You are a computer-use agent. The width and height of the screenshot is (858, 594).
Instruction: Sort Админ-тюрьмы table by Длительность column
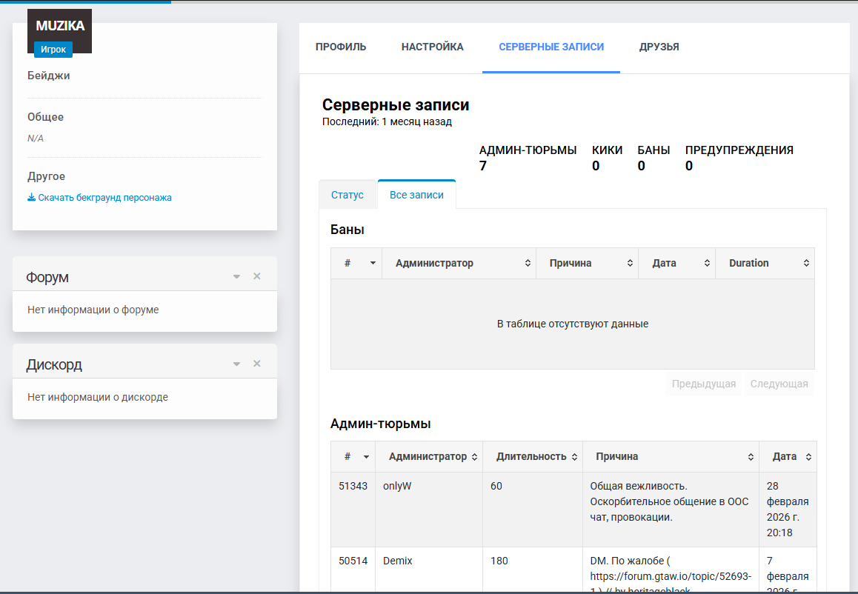click(x=533, y=457)
